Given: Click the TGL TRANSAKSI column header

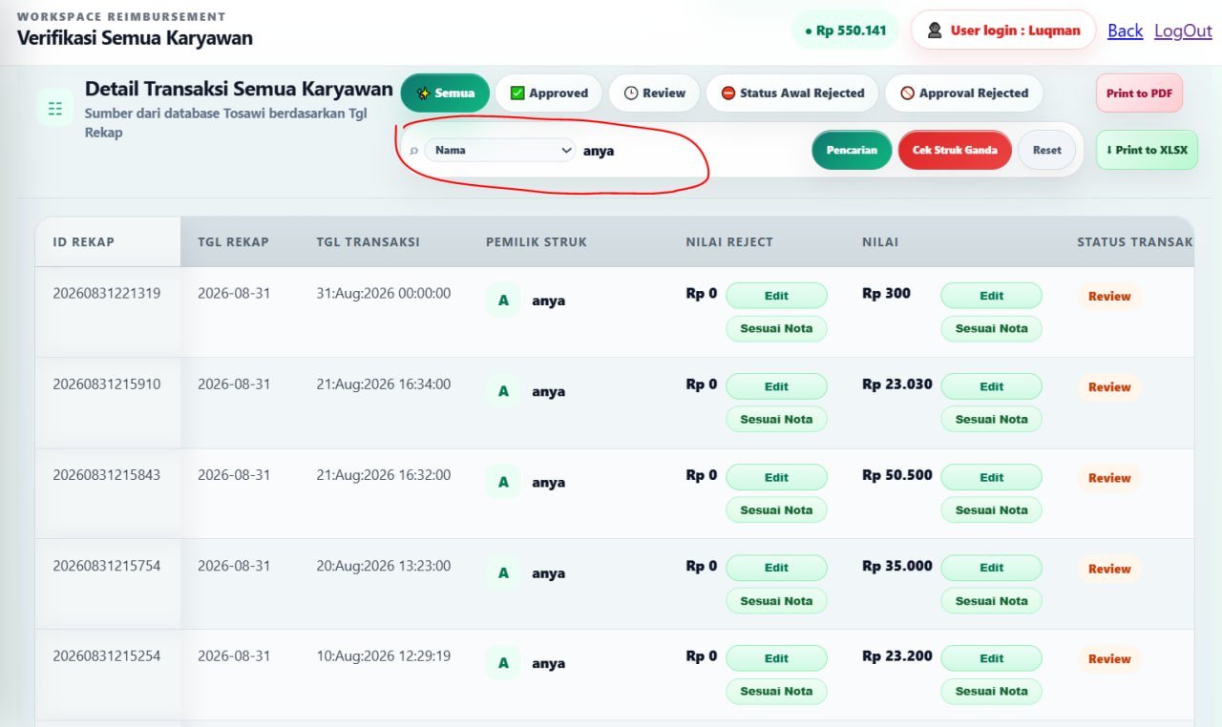Looking at the screenshot, I should click(368, 241).
